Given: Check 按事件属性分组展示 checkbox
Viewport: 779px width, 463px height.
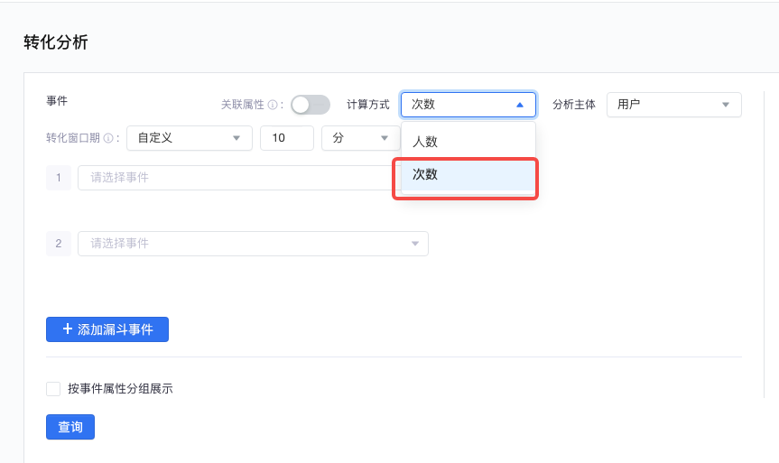Looking at the screenshot, I should point(53,388).
